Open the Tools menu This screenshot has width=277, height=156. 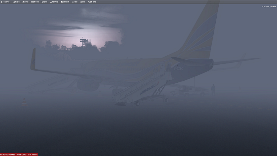pos(75,2)
